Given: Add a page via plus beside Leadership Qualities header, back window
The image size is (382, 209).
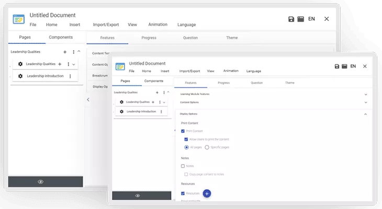Looking at the screenshot, I should point(65,52).
